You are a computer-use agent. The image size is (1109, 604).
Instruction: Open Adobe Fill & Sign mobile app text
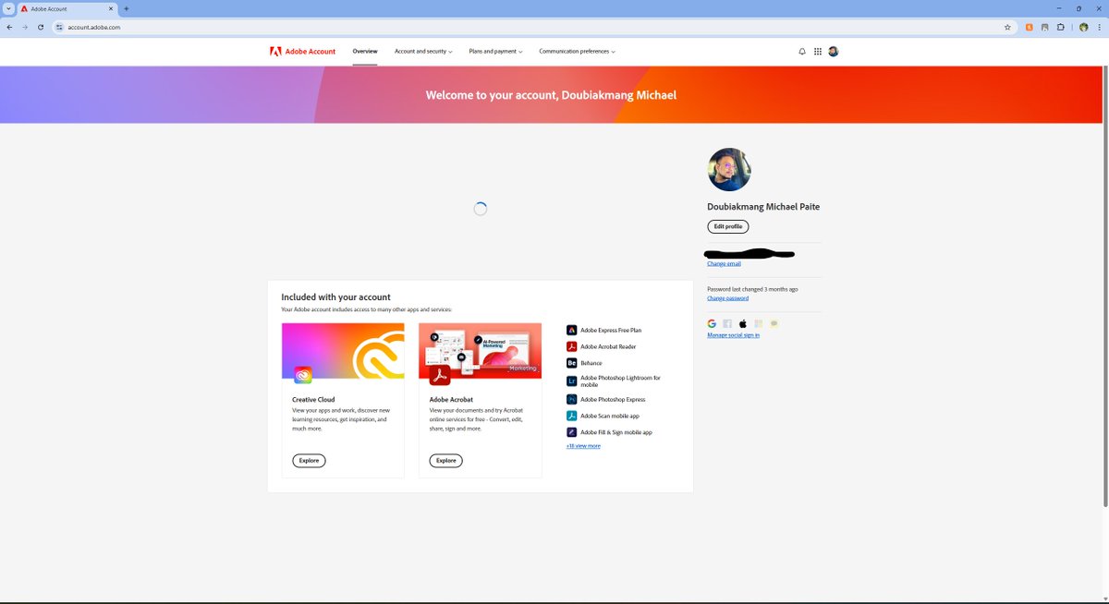pyautogui.click(x=616, y=432)
